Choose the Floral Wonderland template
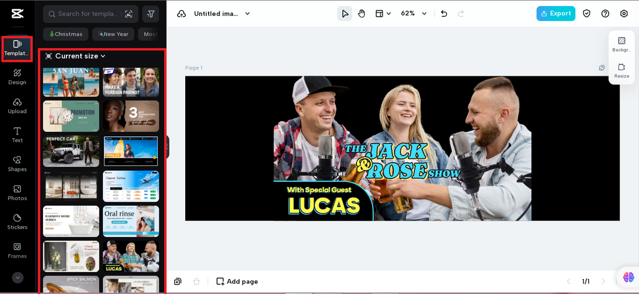Screen dimensions: 639x294 71,256
